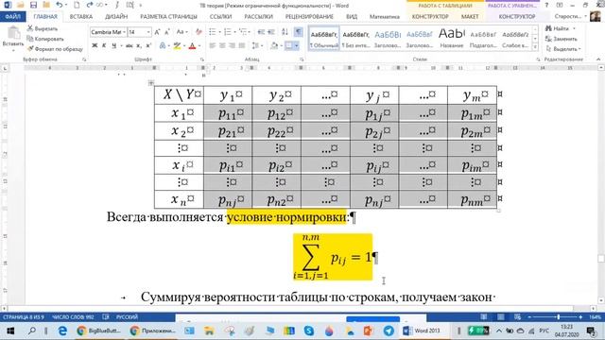Toggle subscript formatting

coord(139,46)
